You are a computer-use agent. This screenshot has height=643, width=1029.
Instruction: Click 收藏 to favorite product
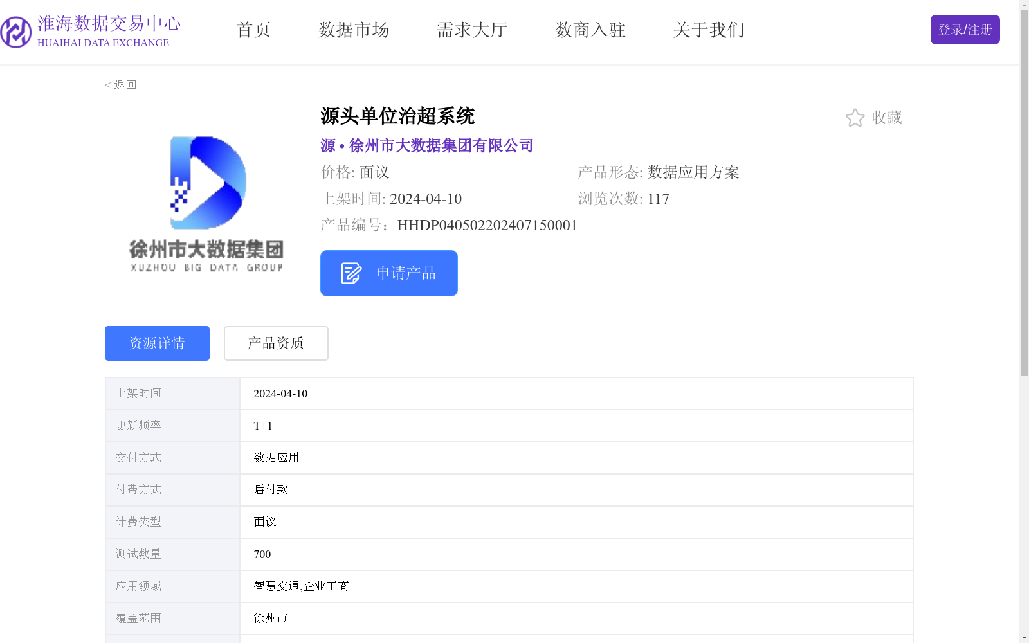click(x=887, y=118)
